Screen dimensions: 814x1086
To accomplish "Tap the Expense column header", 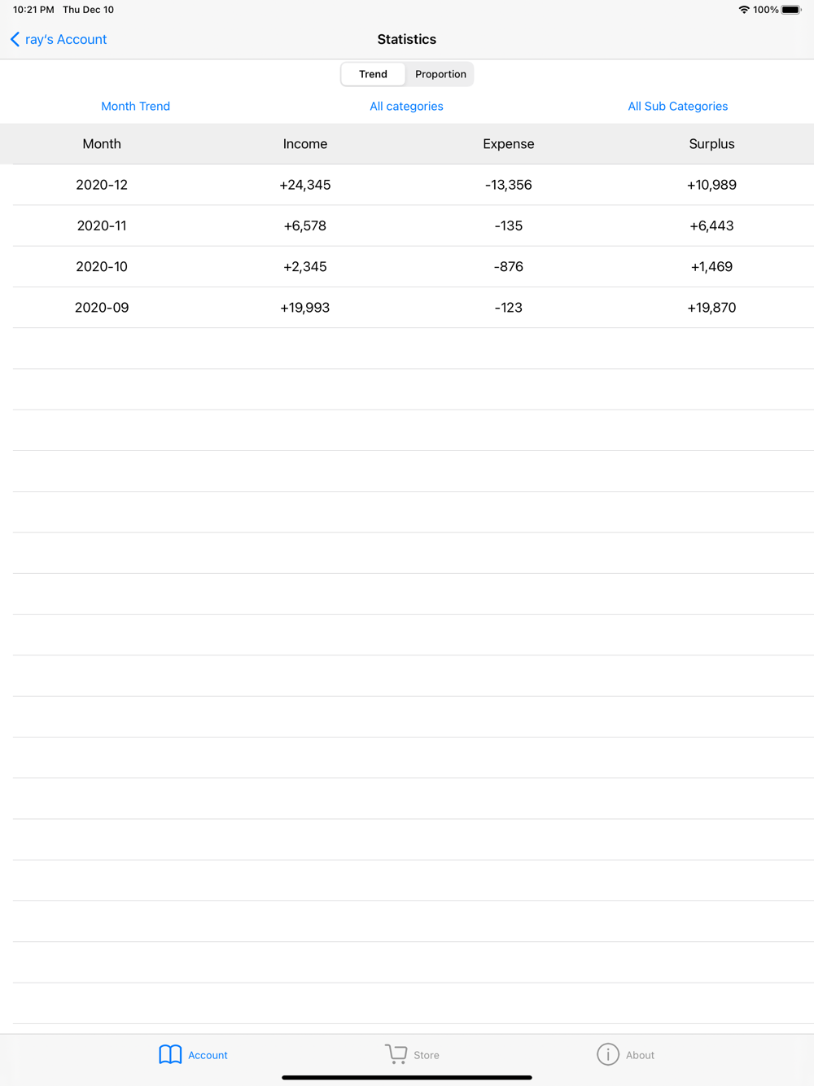I will click(508, 144).
